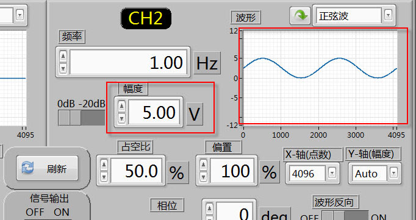Image resolution: width=416 pixels, height=220 pixels.
Task: Click the 相位 label
Action: click(x=167, y=205)
